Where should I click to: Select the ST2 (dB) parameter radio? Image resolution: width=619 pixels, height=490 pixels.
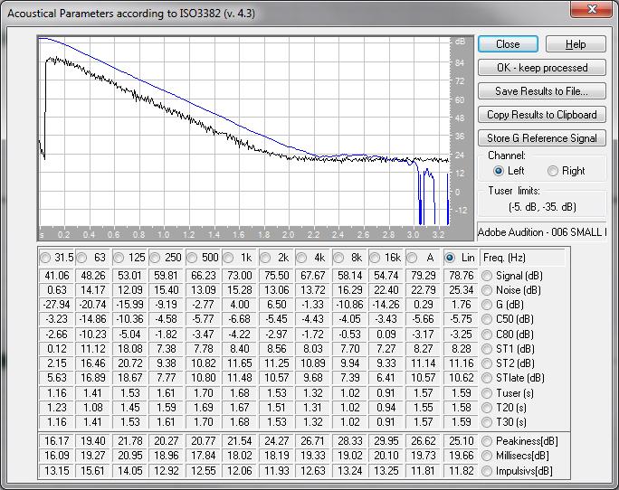pyautogui.click(x=487, y=363)
